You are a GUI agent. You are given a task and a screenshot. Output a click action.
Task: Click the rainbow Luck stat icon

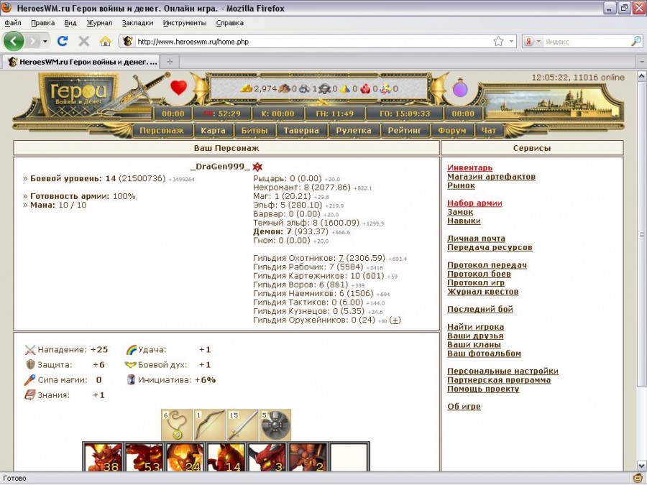(132, 350)
